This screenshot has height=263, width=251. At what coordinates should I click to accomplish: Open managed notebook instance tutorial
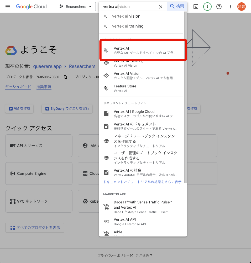(x=142, y=141)
